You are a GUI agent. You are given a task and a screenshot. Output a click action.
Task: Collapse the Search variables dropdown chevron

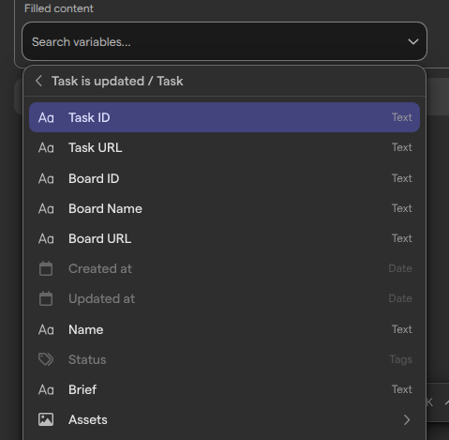(413, 41)
